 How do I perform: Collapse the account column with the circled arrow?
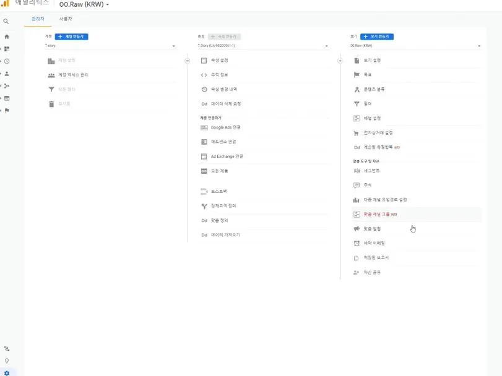click(188, 61)
